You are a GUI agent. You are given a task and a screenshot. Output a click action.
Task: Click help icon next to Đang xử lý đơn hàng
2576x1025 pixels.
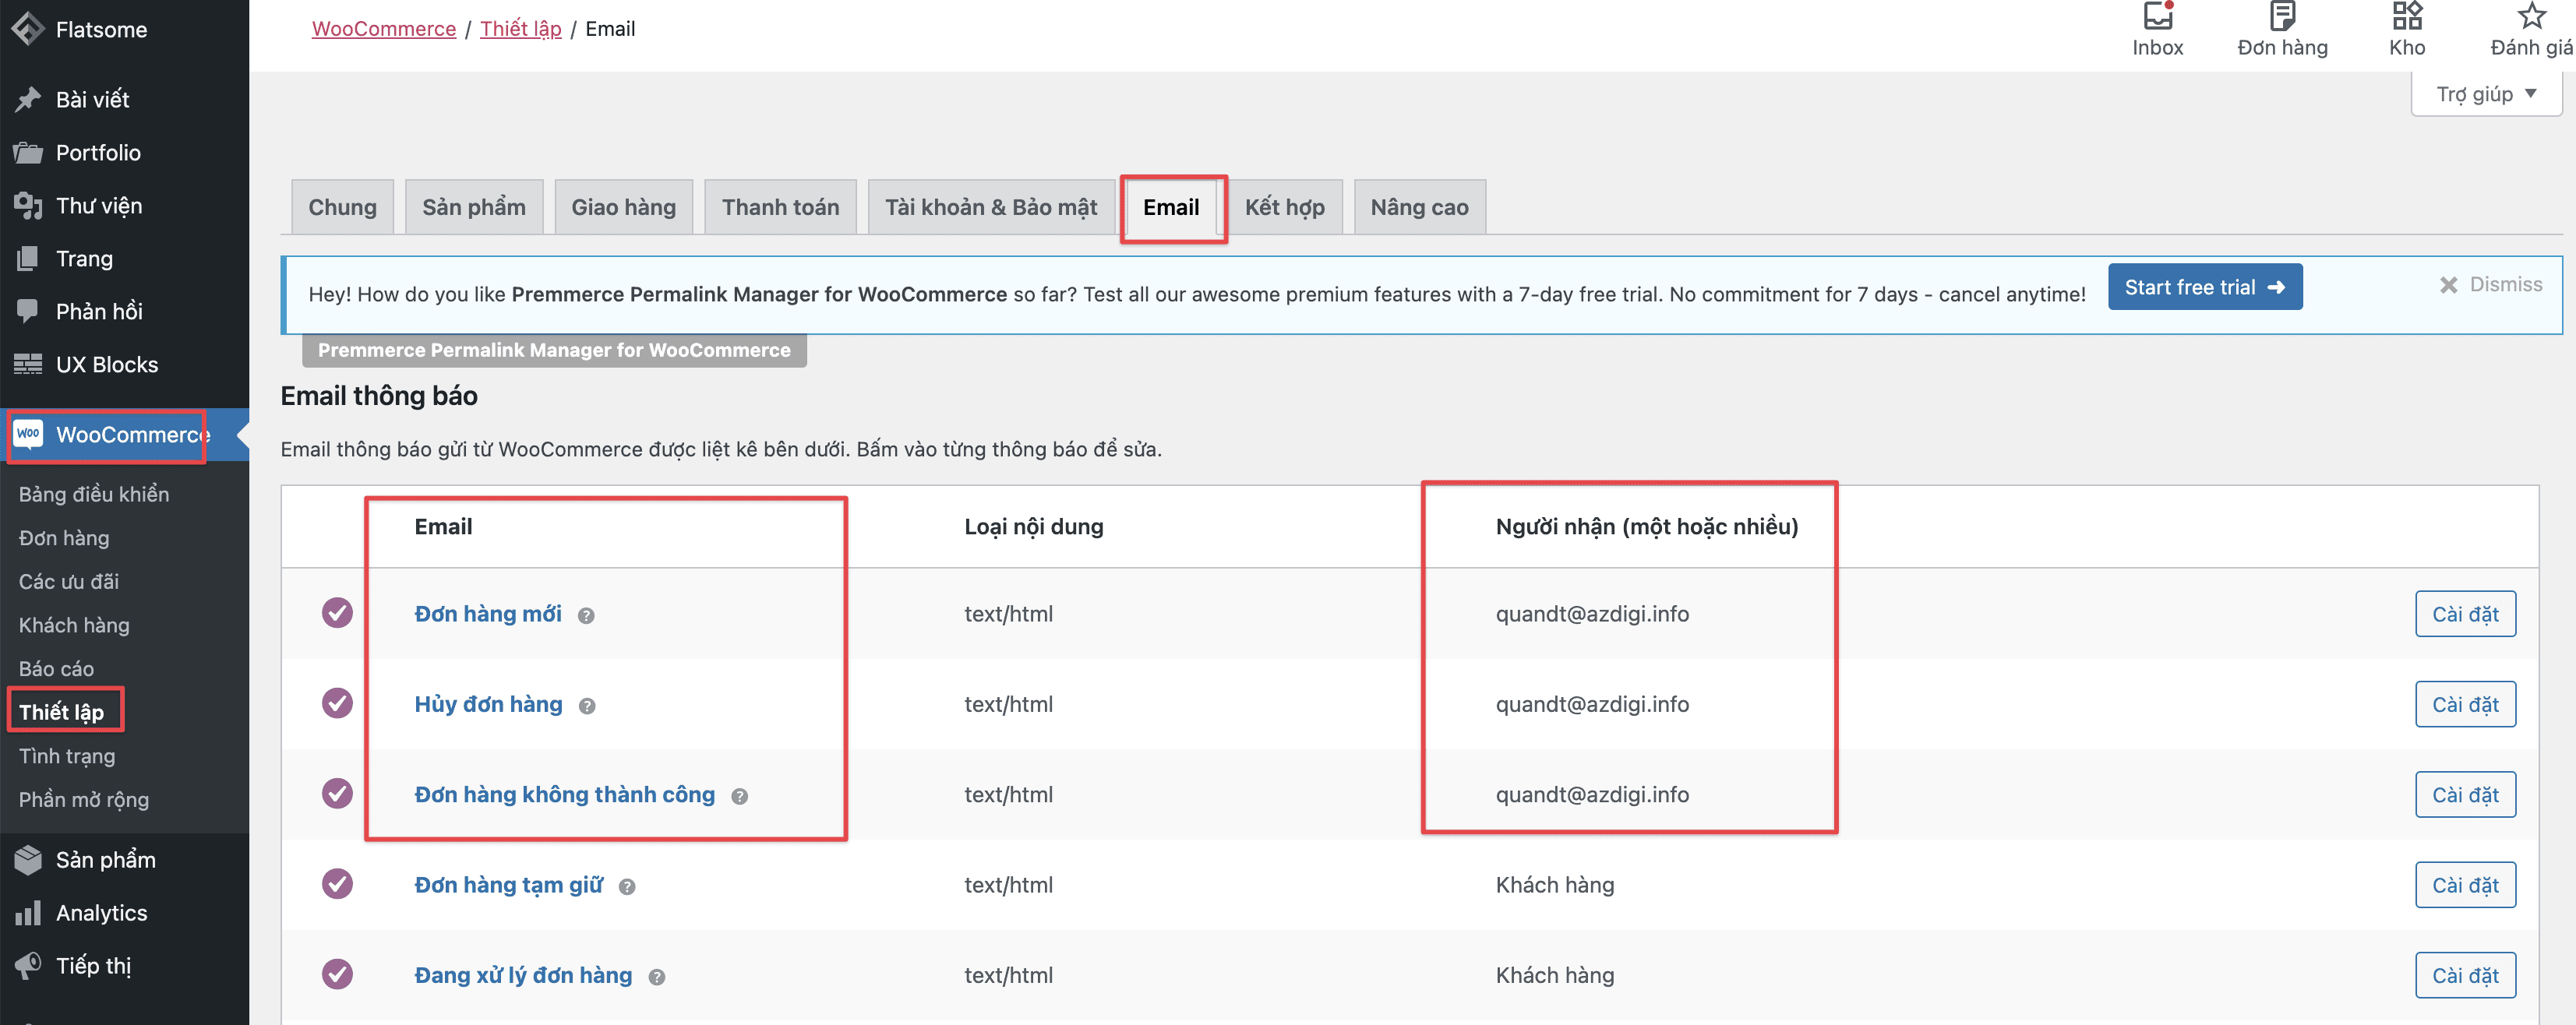[x=656, y=977]
